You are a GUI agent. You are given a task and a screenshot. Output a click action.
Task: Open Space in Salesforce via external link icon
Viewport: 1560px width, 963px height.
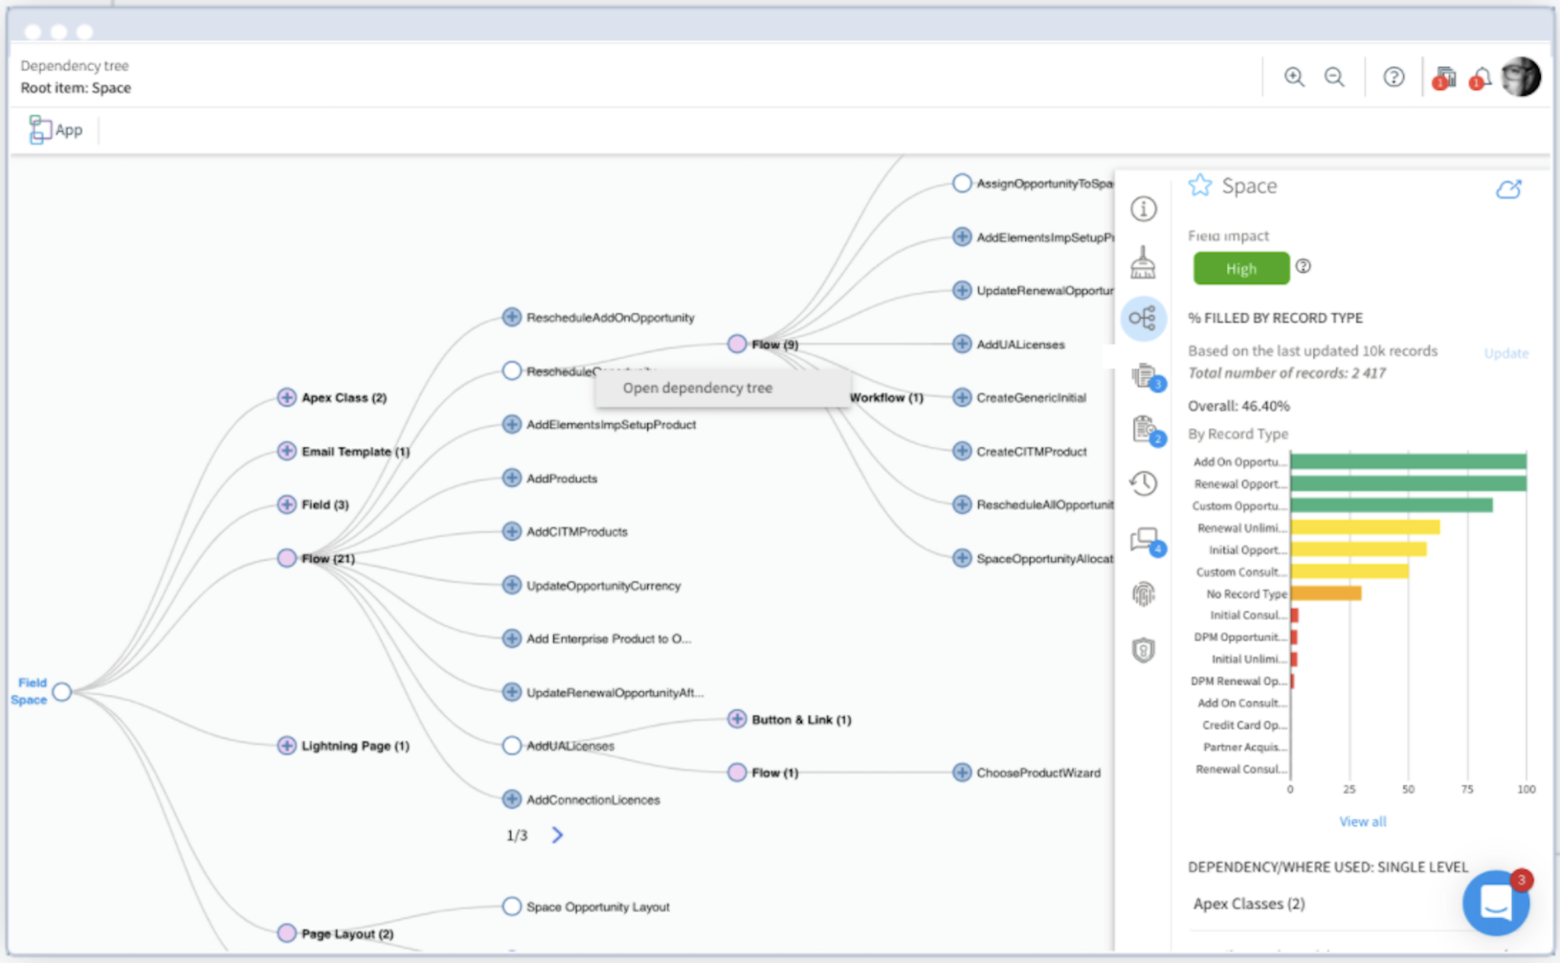point(1510,189)
